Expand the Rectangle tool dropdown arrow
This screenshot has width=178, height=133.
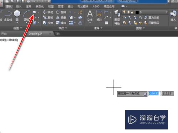38,12
